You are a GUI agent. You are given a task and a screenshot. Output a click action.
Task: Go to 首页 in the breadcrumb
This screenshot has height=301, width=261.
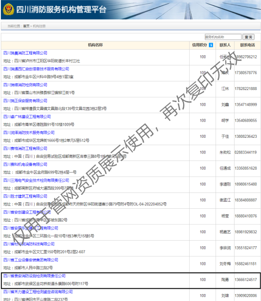[26, 26]
